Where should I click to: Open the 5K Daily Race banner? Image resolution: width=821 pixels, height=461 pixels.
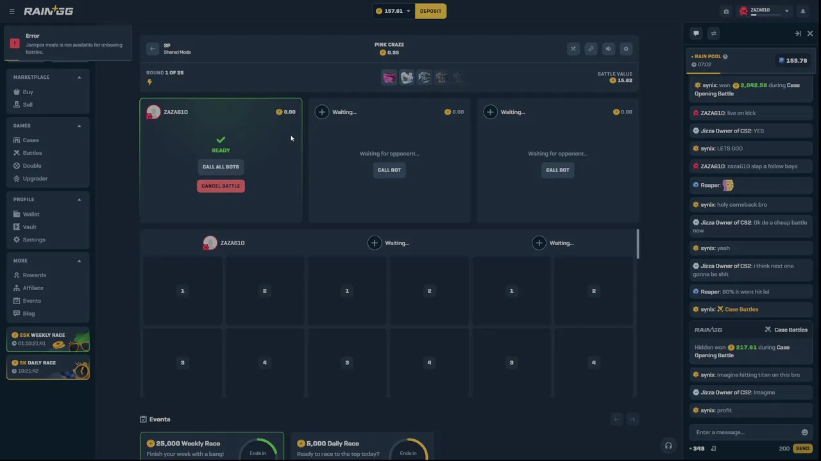[x=48, y=368]
